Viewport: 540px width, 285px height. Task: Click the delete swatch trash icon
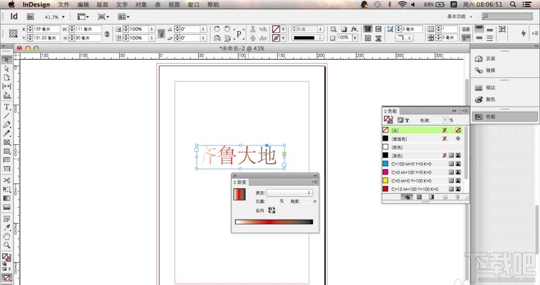[457, 197]
